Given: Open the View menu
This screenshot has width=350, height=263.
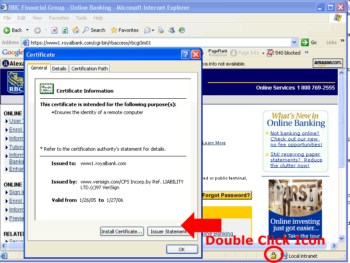Looking at the screenshot, I should (37, 18).
